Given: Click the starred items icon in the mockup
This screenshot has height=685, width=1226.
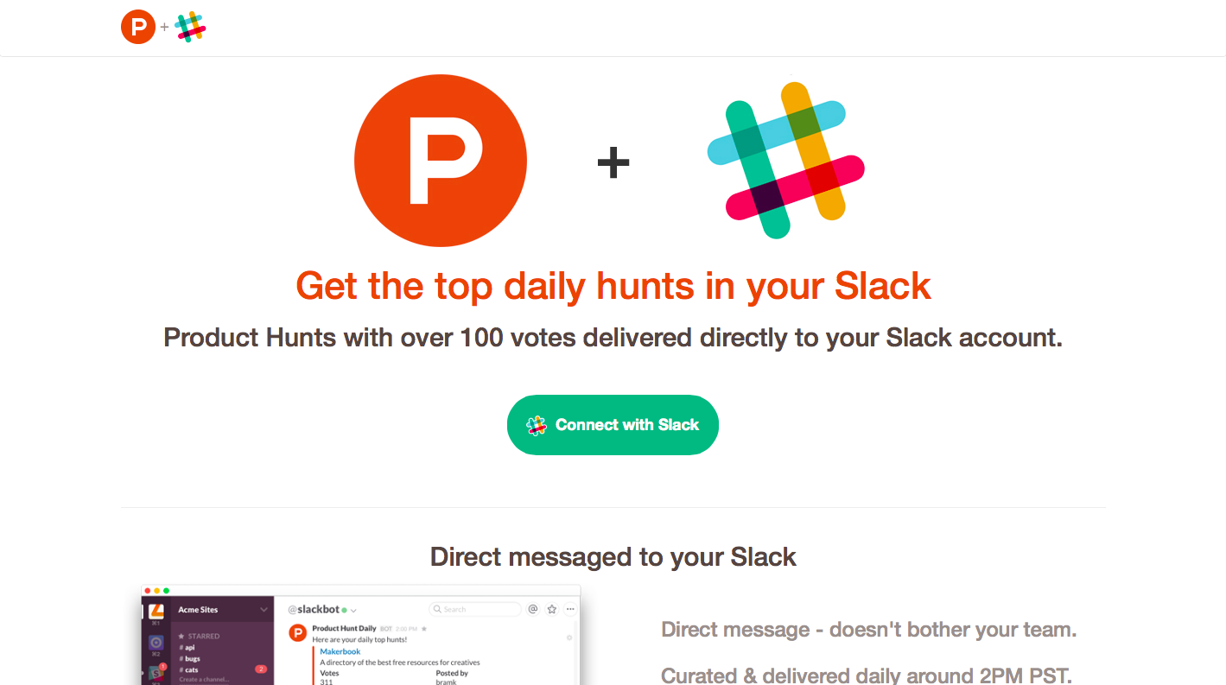Looking at the screenshot, I should [x=552, y=610].
